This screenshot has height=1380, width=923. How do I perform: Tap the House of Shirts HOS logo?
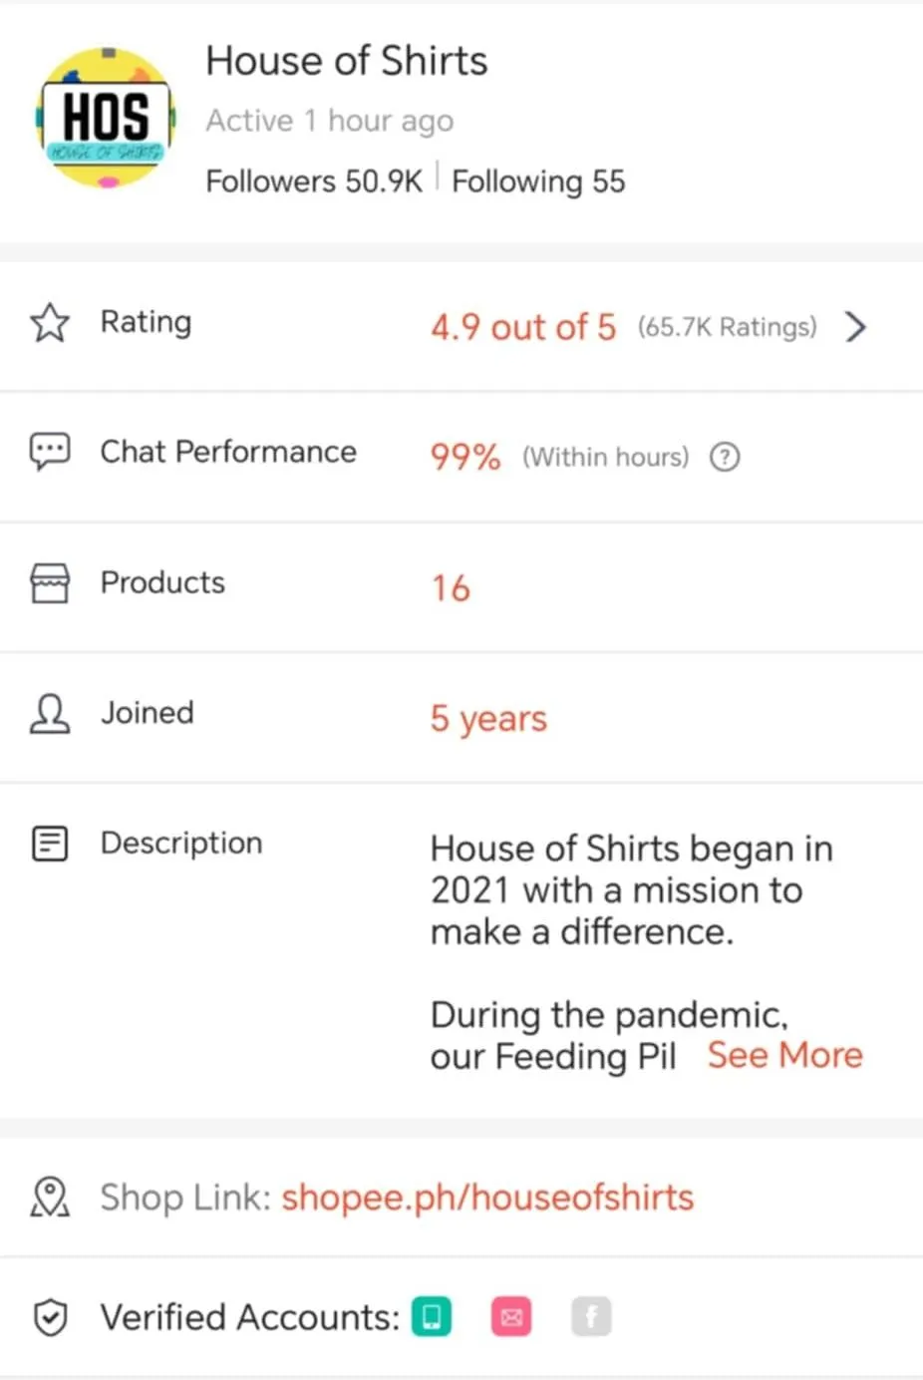(x=107, y=118)
